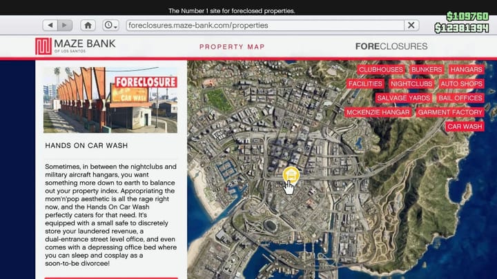Select the Bail Offices filter tag

coord(460,98)
